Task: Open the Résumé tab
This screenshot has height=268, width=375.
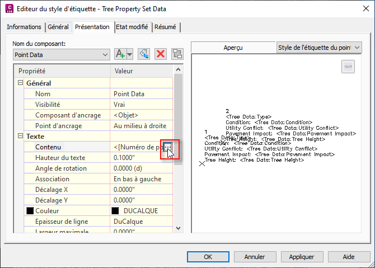Action: pos(165,27)
